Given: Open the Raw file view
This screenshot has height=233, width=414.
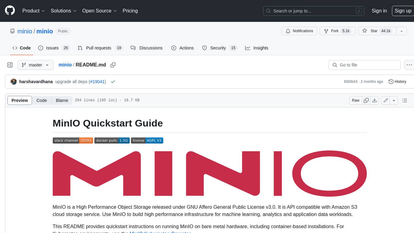Looking at the screenshot, I should [356, 100].
